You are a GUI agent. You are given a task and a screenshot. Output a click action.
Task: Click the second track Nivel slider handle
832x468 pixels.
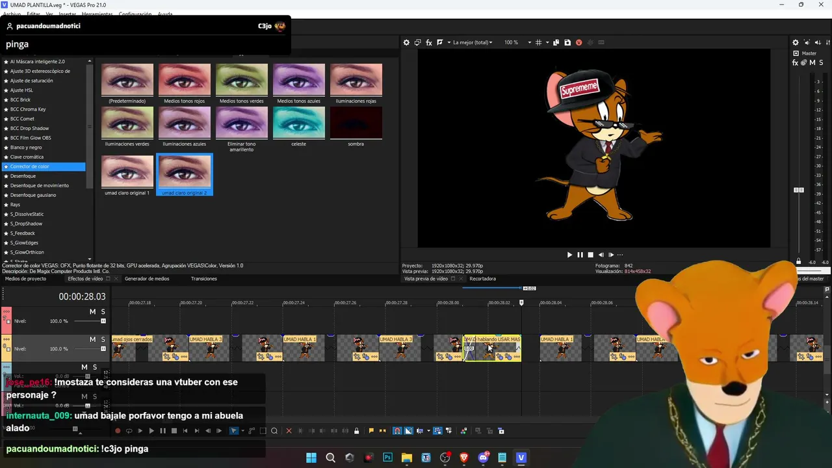point(103,348)
